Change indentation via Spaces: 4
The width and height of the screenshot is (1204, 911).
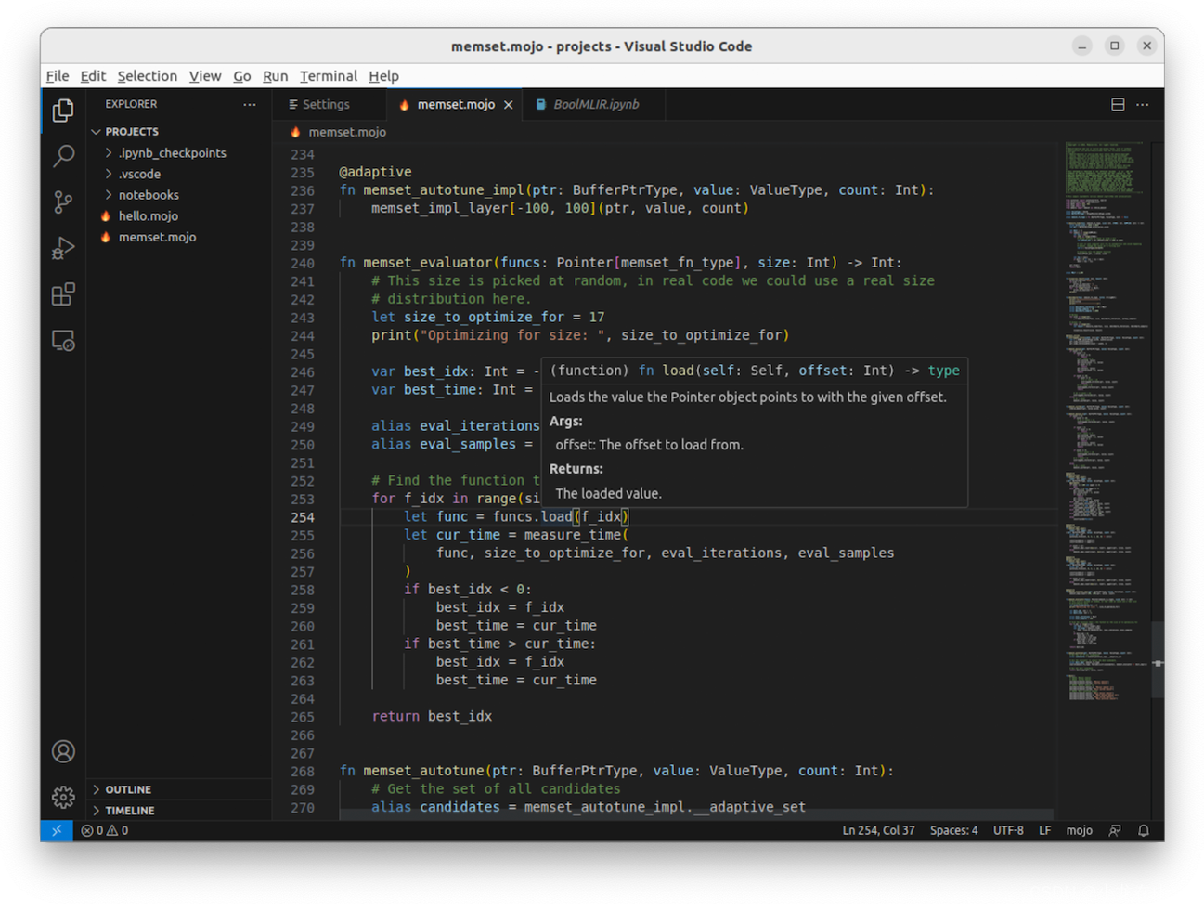954,831
